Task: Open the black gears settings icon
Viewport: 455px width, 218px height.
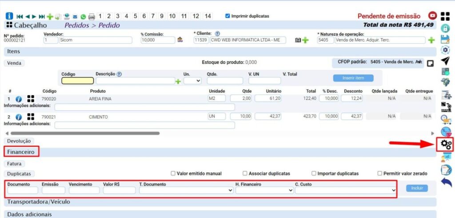Action: tap(446, 144)
